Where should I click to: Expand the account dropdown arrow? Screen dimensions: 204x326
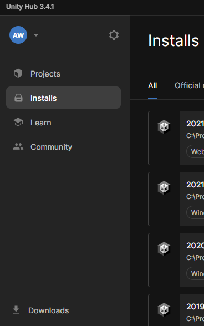coord(36,35)
